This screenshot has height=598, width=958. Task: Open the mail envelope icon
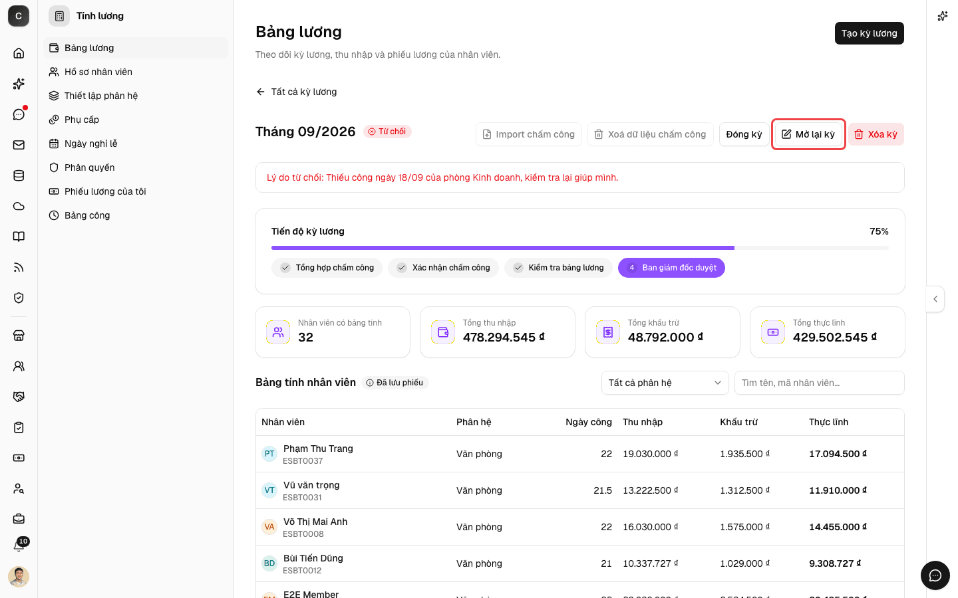pos(19,145)
